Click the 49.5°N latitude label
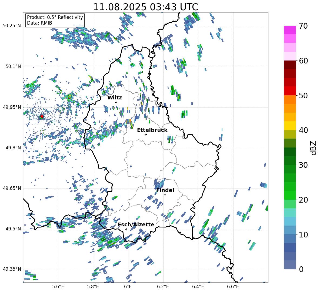The height and width of the screenshot is (292, 320). click(13, 229)
